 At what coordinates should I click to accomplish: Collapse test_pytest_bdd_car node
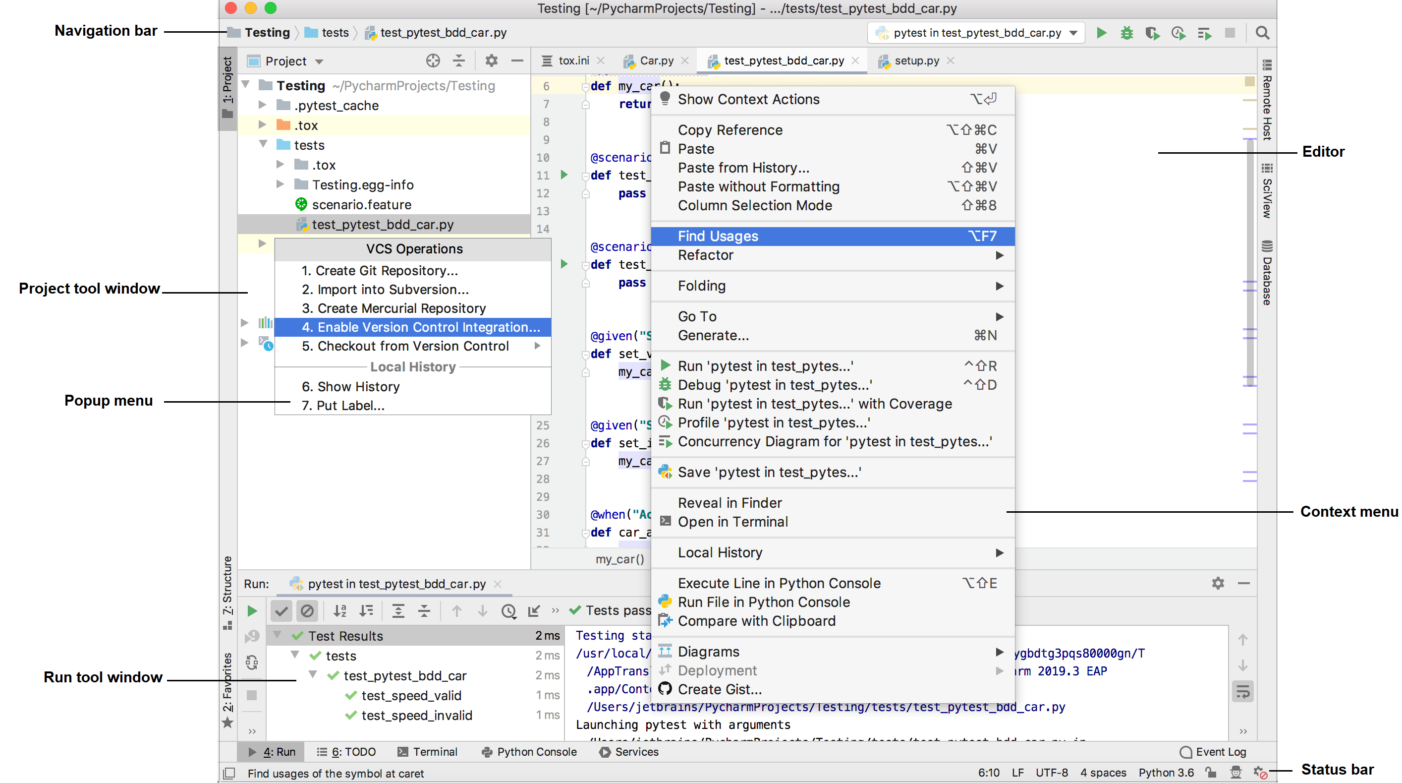pos(313,674)
